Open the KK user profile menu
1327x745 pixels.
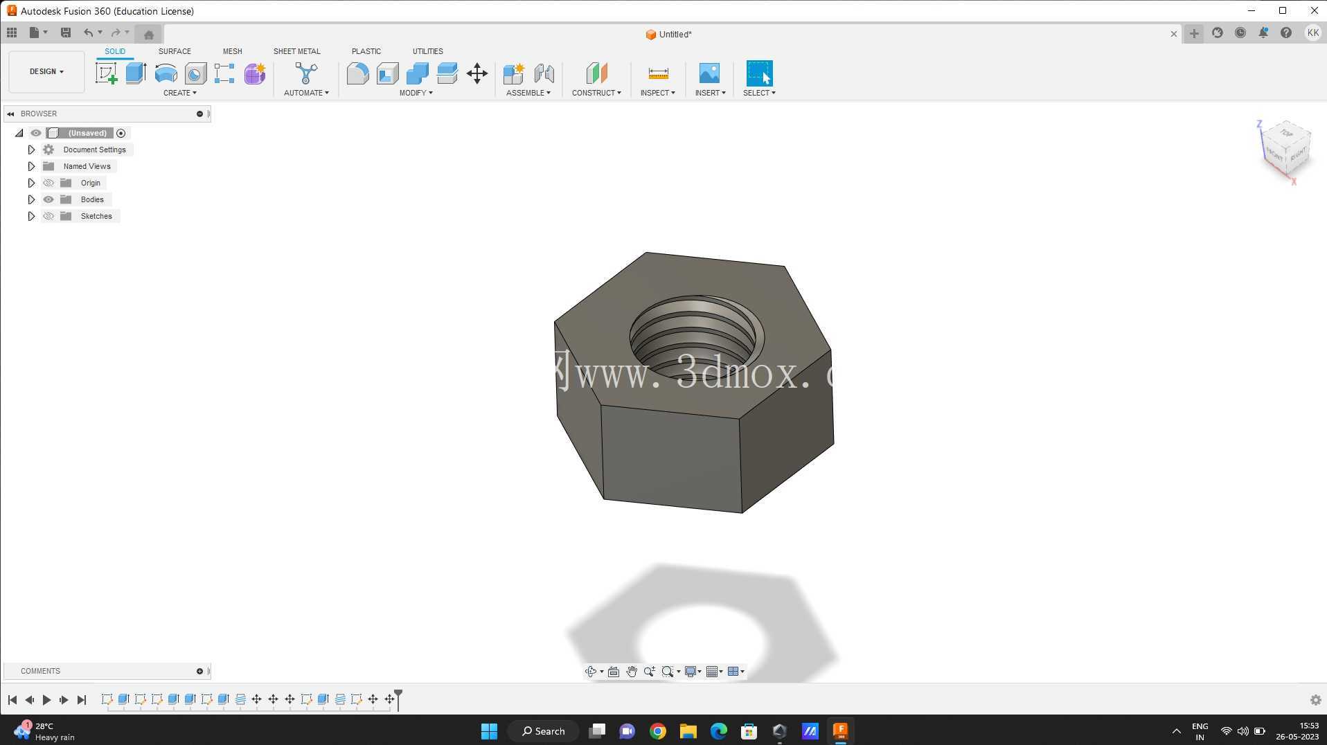(x=1312, y=33)
